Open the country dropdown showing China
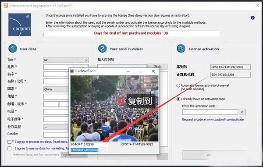The height and width of the screenshot is (167, 263). [x=56, y=89]
